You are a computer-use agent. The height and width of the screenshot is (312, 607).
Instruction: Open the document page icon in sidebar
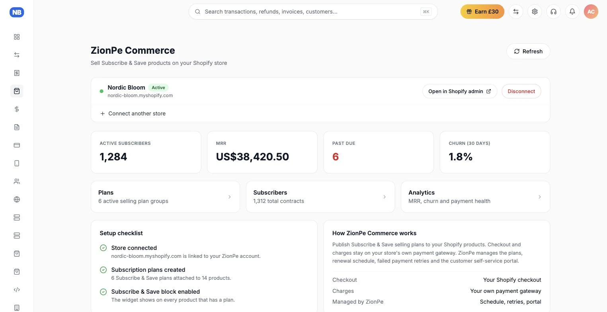pos(17,127)
